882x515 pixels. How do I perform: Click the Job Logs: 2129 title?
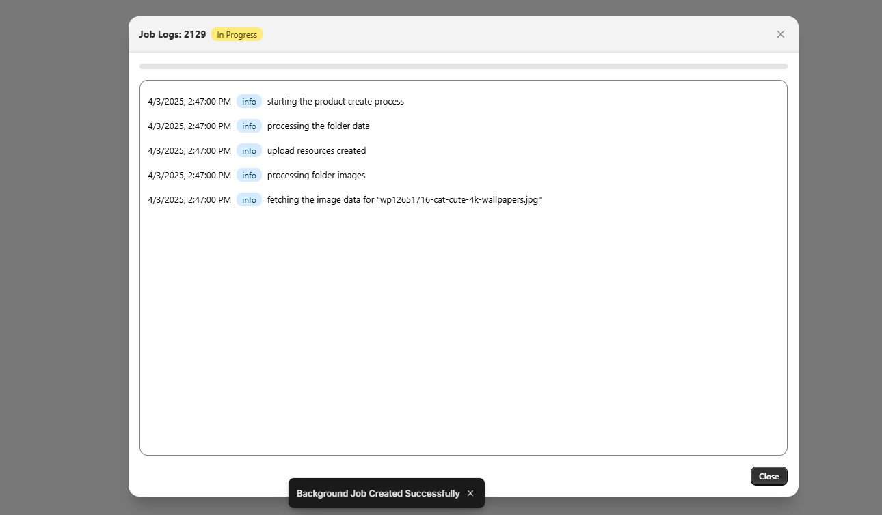click(172, 33)
